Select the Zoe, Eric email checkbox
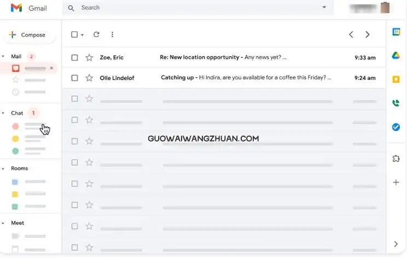This screenshot has height=258, width=407. [x=74, y=57]
